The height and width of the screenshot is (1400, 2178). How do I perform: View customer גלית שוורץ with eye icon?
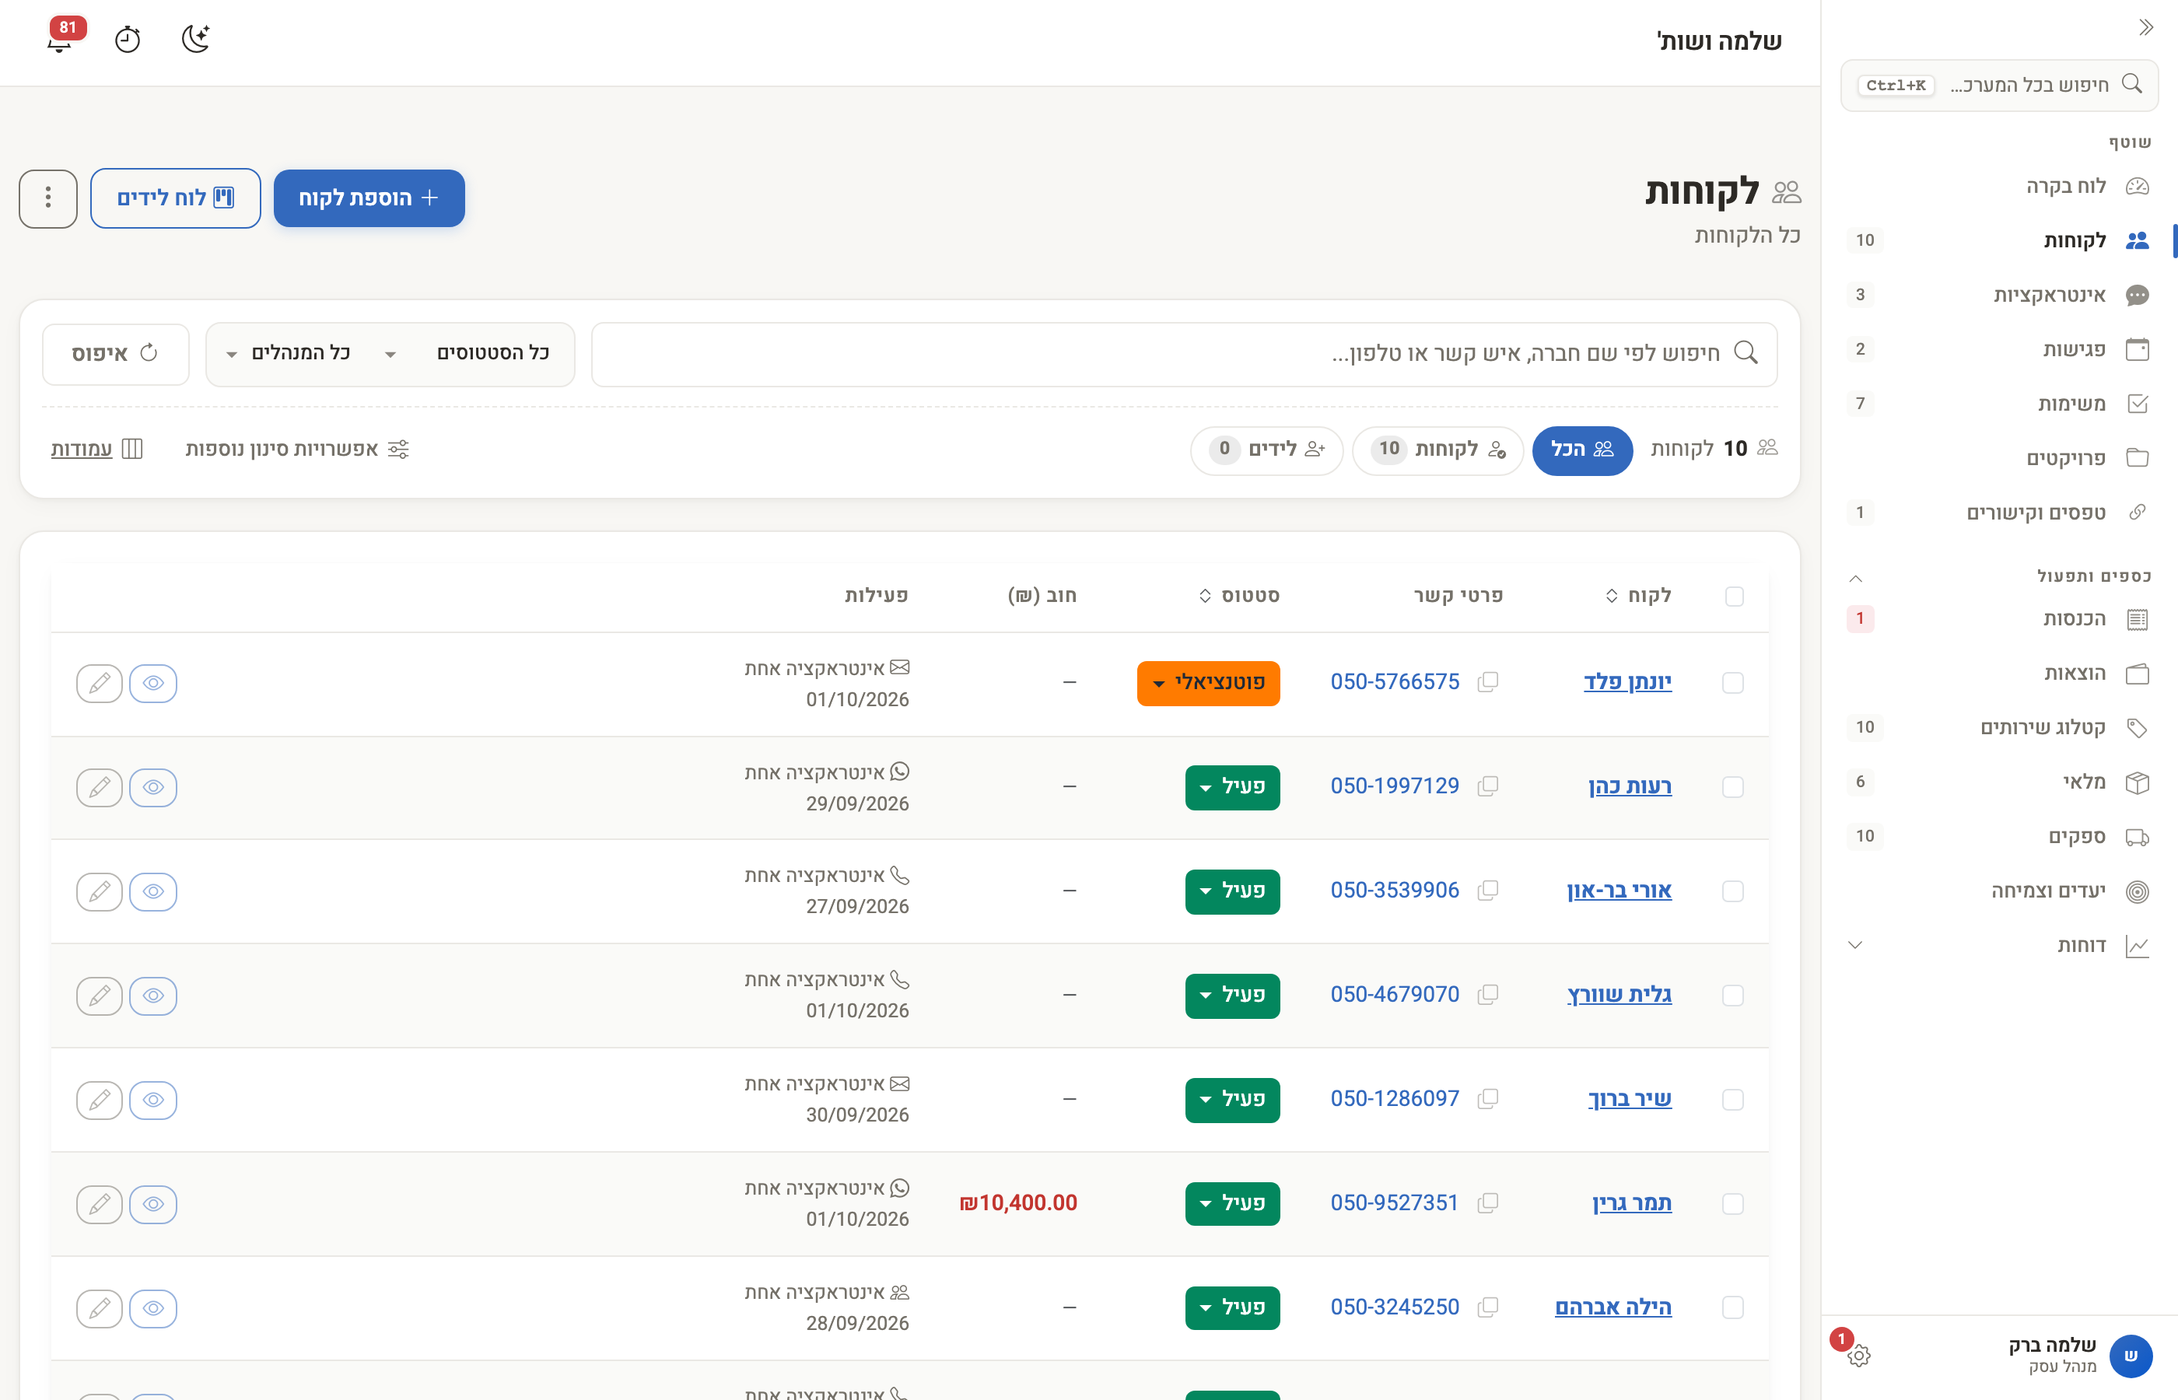[152, 996]
